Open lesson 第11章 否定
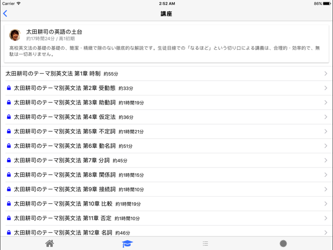This screenshot has width=333, height=250. tap(167, 218)
